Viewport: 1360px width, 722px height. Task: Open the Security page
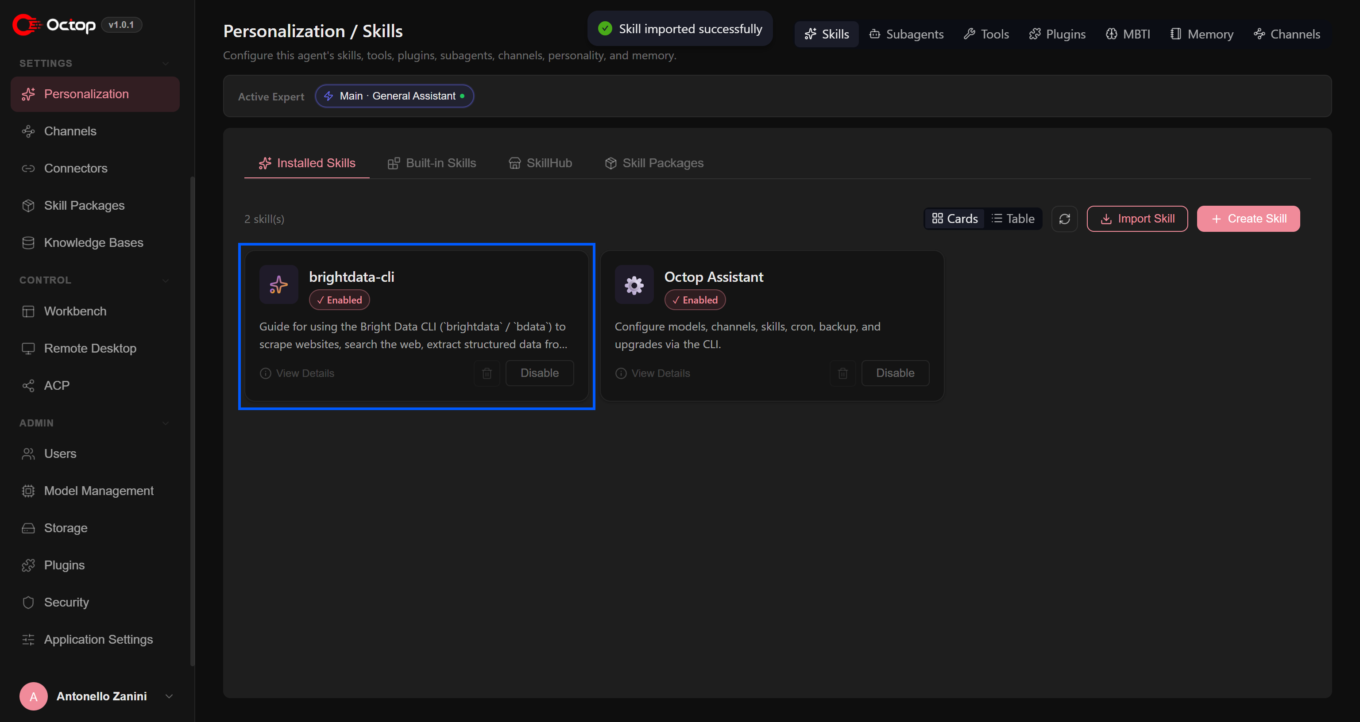[x=95, y=602]
